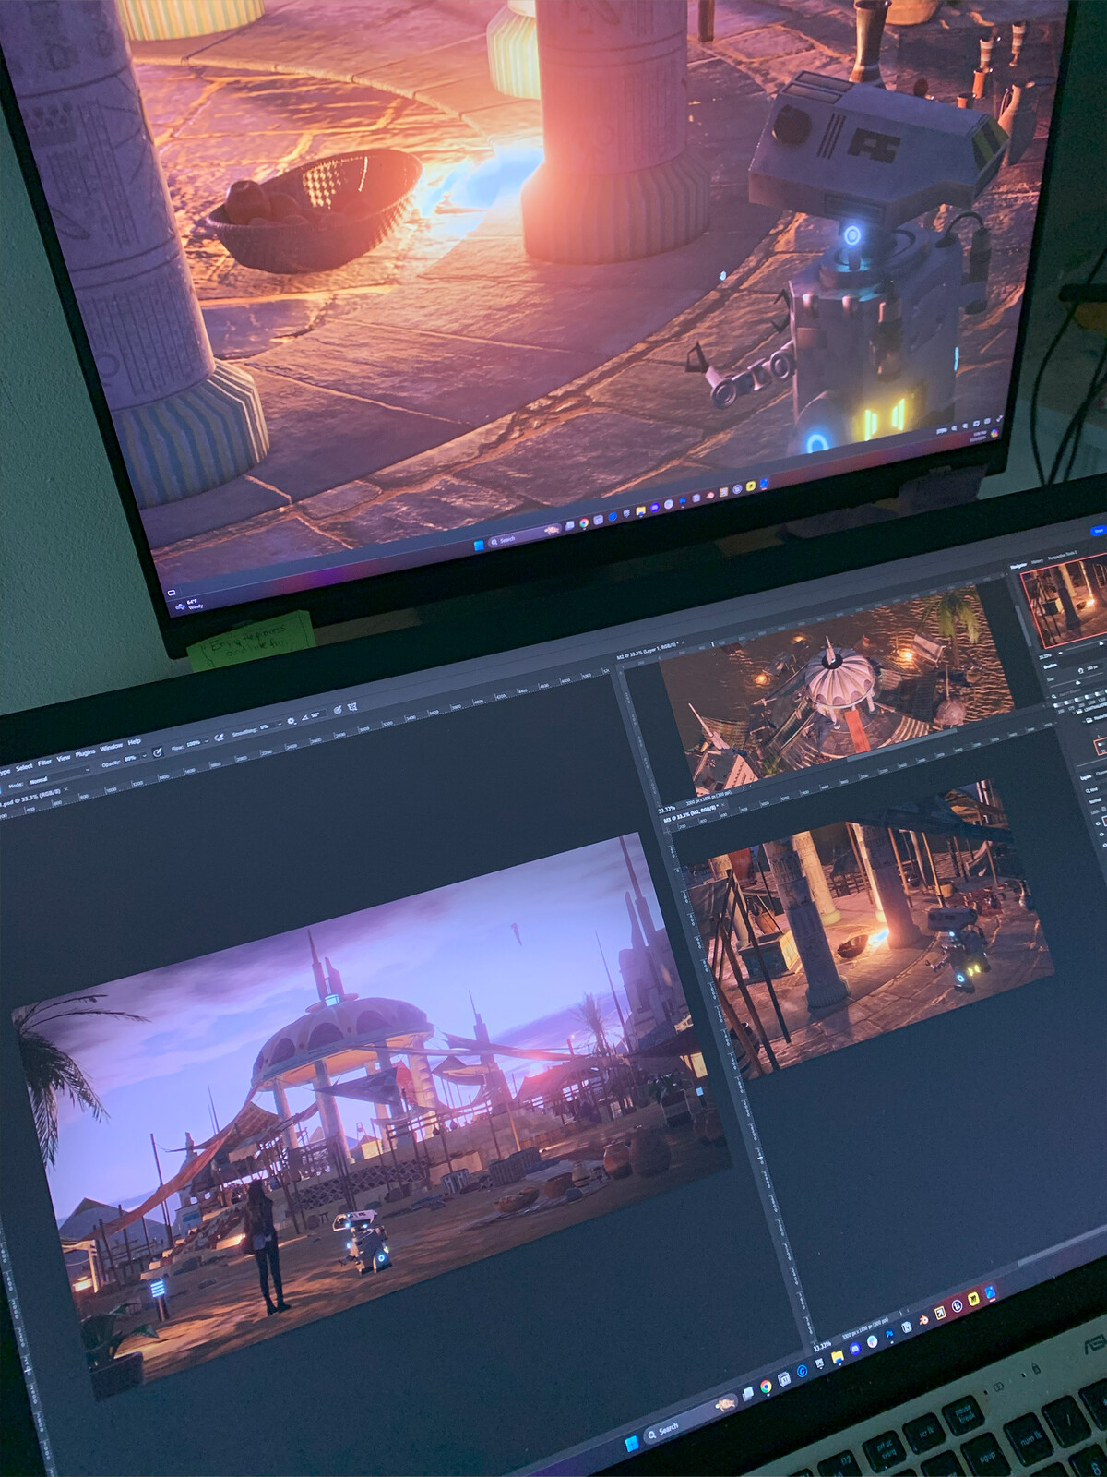The width and height of the screenshot is (1107, 1477).
Task: Switch to the History panel tab
Action: [x=1038, y=561]
